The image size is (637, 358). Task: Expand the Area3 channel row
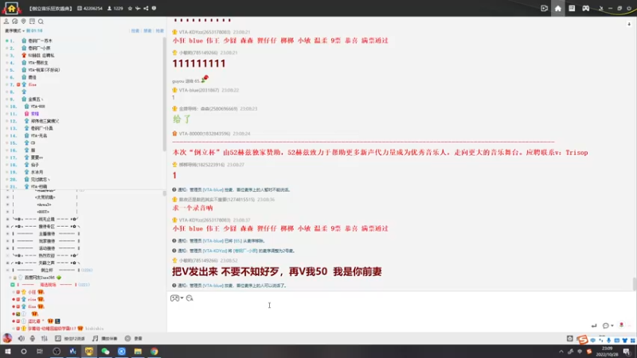[7, 204]
